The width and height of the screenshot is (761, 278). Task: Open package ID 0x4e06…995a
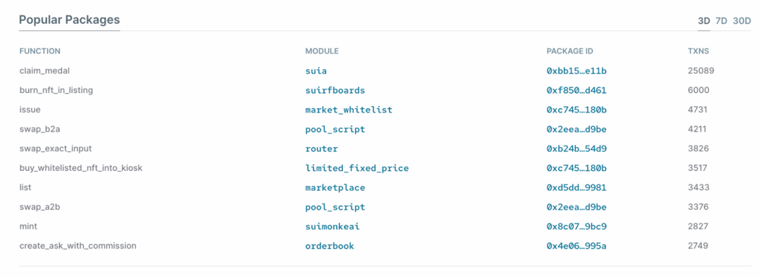576,246
